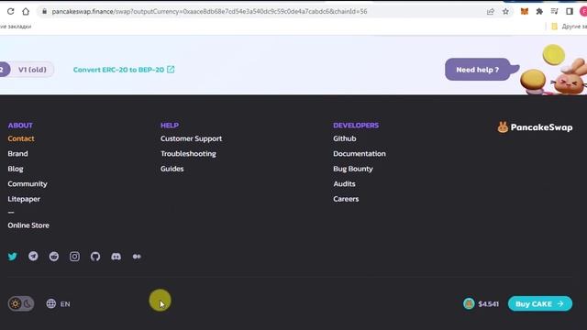
Task: Open PancakeSwap Medium icon
Action: pyautogui.click(x=137, y=257)
